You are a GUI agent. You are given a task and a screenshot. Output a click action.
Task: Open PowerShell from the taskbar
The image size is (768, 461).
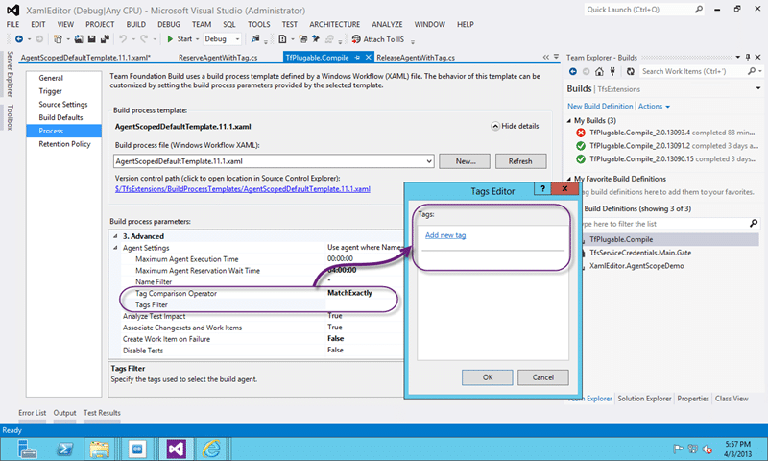click(x=64, y=449)
